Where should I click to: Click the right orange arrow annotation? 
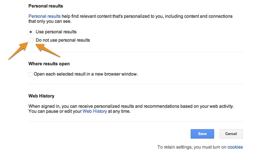[x=48, y=50]
